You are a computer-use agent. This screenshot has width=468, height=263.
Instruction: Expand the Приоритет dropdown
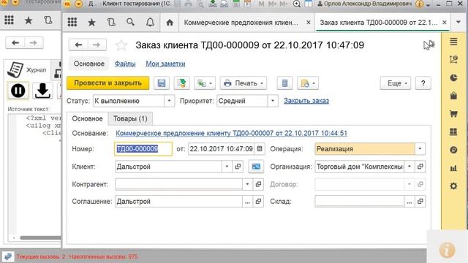[273, 101]
